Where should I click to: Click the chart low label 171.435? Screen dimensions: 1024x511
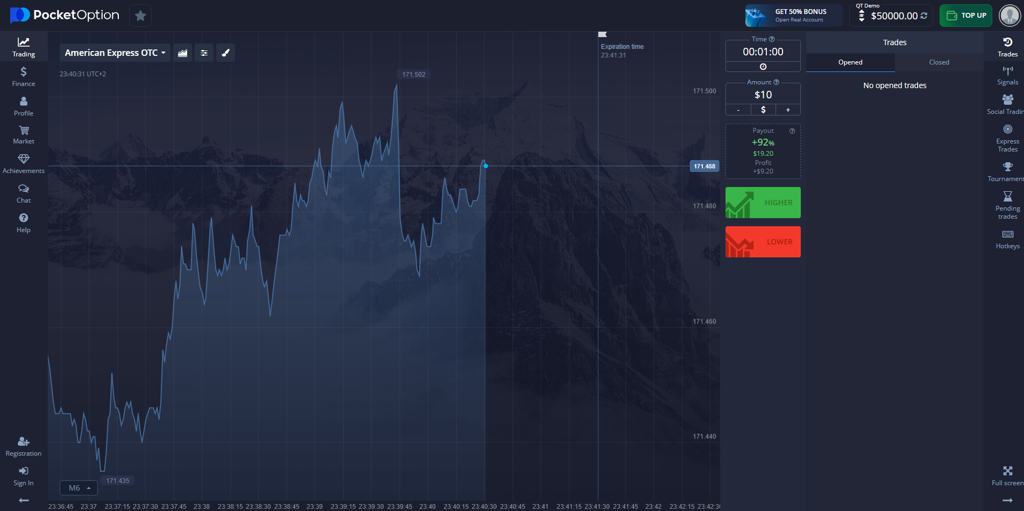[x=118, y=481]
